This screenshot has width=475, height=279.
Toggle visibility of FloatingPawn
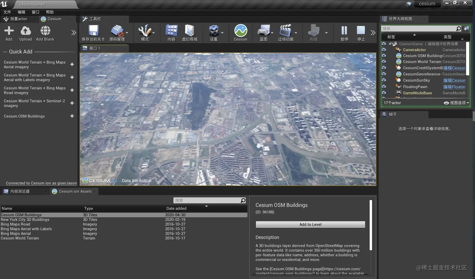384,86
